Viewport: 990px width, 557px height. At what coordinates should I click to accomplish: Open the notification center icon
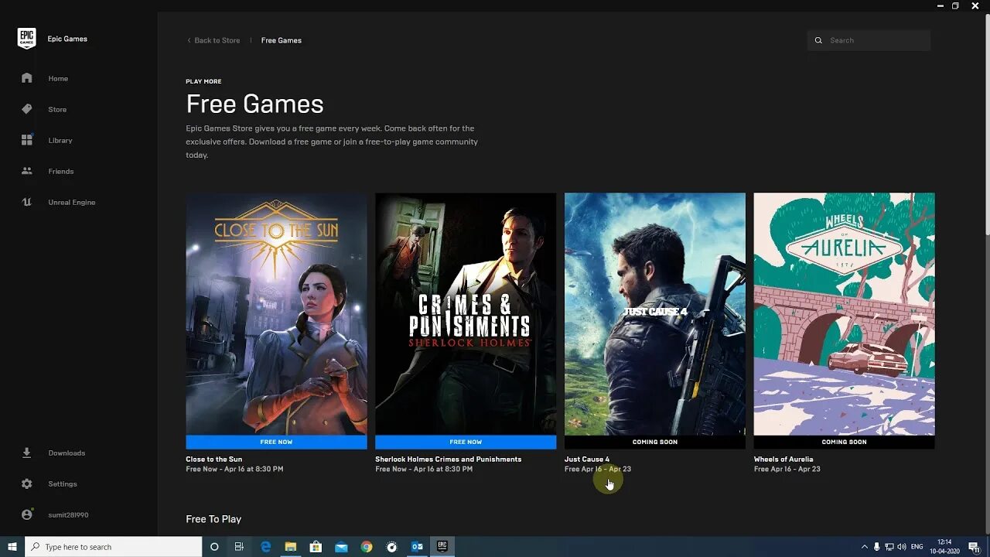(974, 547)
